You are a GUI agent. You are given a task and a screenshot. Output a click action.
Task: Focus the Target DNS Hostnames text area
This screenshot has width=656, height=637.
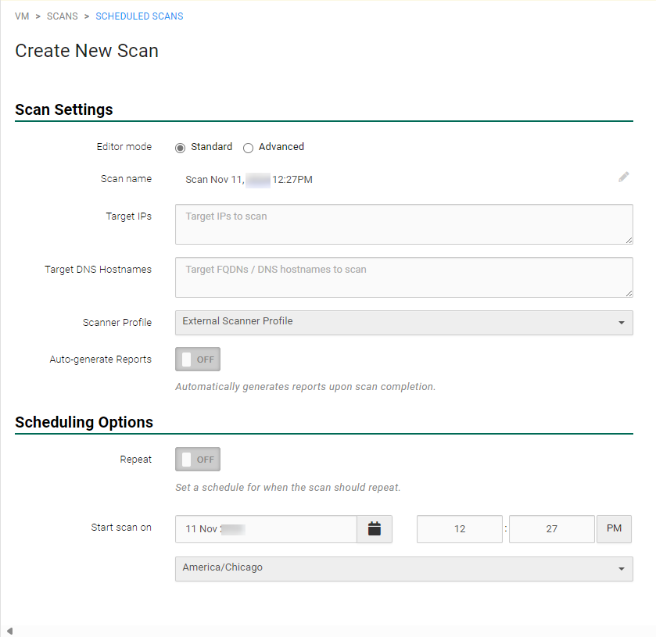pyautogui.click(x=403, y=277)
